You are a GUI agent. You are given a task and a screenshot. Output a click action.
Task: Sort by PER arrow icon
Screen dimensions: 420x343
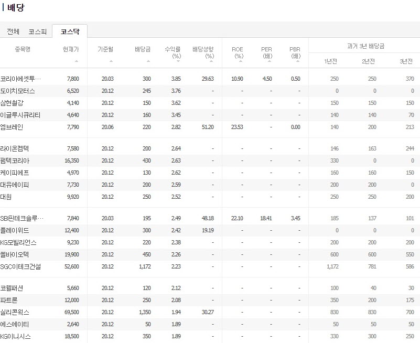click(270, 61)
